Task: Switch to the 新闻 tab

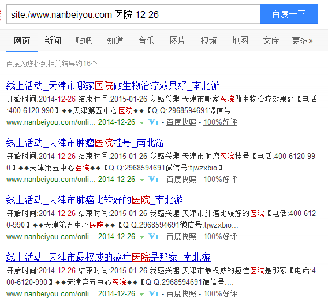Action: pyautogui.click(x=53, y=40)
